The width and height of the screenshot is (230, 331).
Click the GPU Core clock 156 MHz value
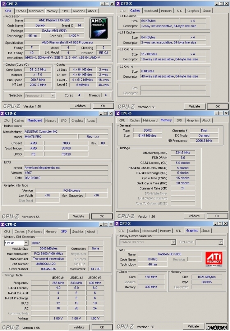[x=151, y=277]
